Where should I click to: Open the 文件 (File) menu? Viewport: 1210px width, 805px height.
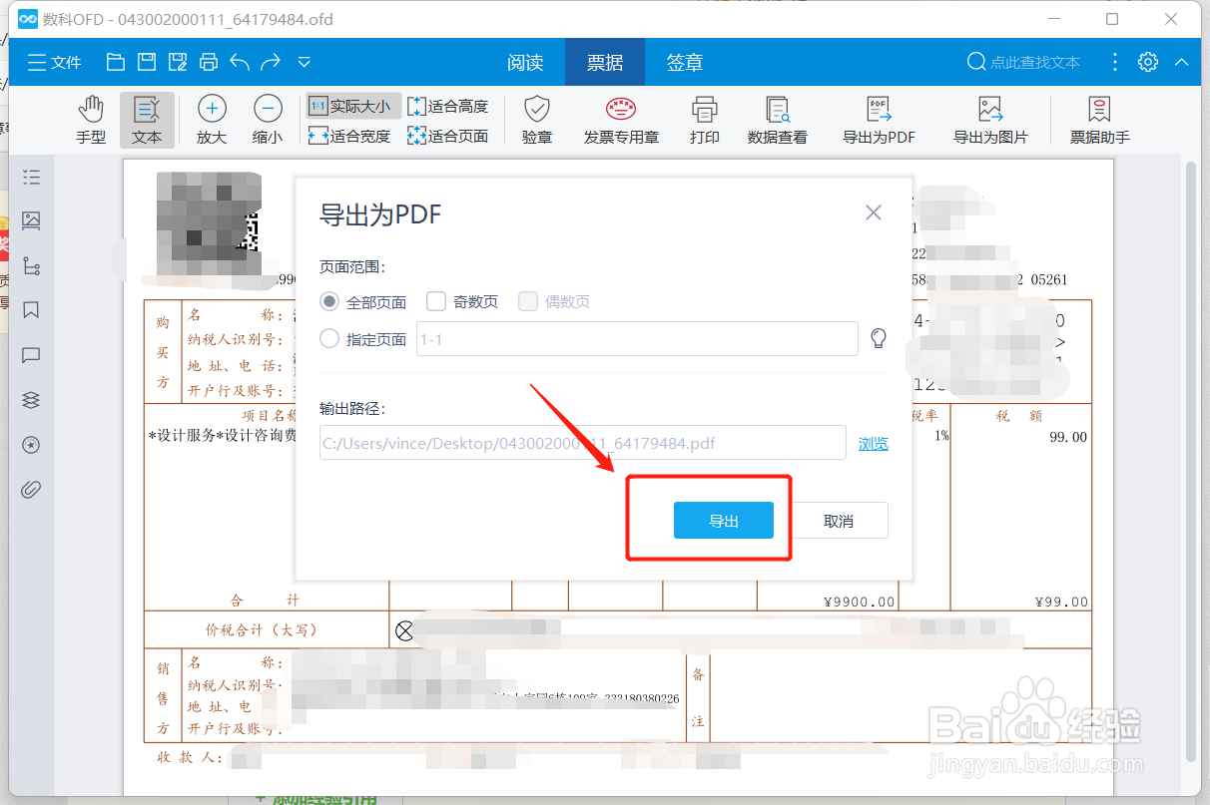54,61
